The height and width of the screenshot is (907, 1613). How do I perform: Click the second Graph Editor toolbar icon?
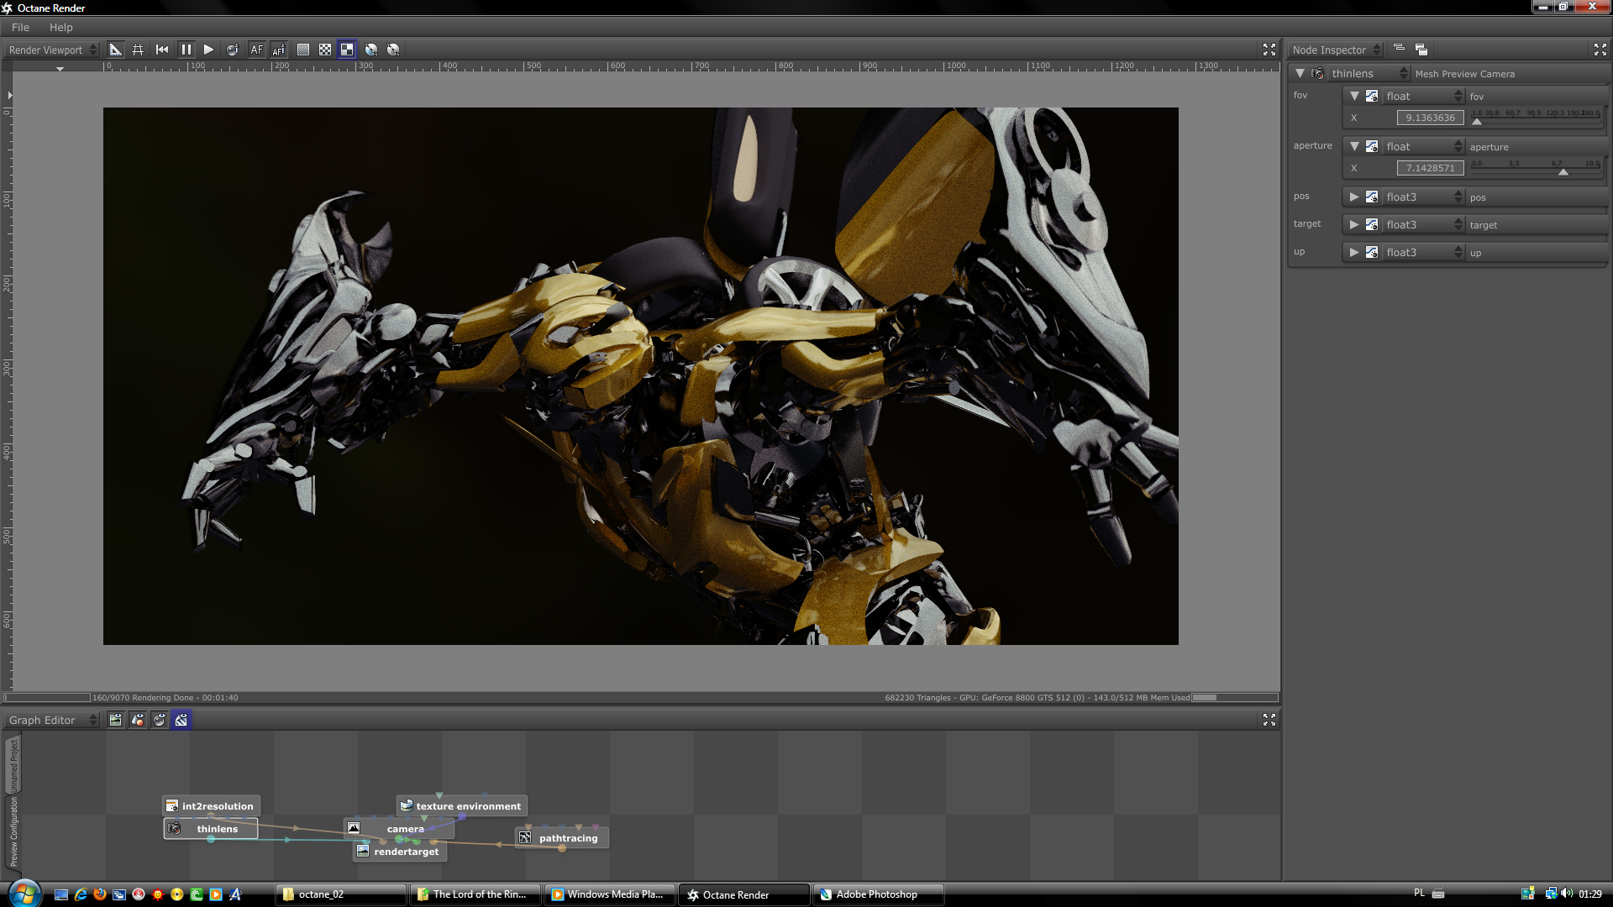[138, 720]
